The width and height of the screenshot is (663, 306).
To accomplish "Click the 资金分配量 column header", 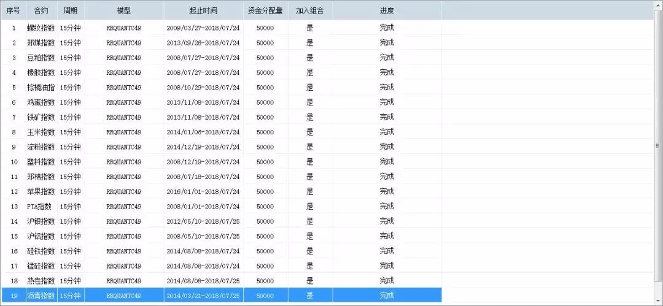I will tap(266, 10).
